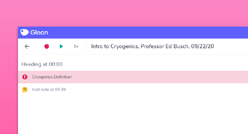This screenshot has width=248, height=134.
Task: Click the Glean wordmark text
Action: point(39,32)
